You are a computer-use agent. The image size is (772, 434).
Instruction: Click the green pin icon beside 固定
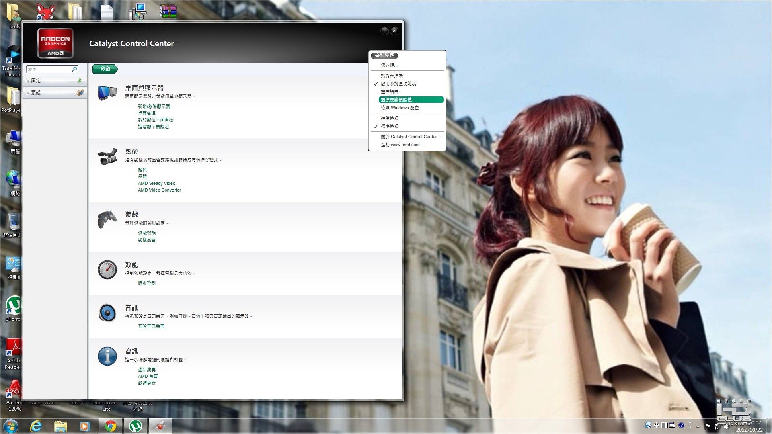[x=80, y=81]
